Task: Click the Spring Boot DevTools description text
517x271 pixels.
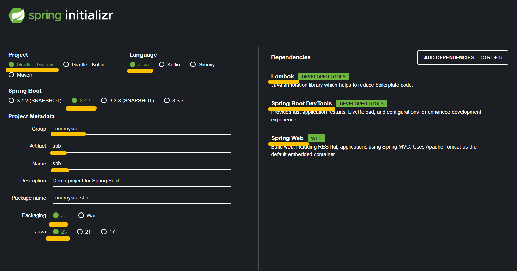Action: pyautogui.click(x=376, y=116)
